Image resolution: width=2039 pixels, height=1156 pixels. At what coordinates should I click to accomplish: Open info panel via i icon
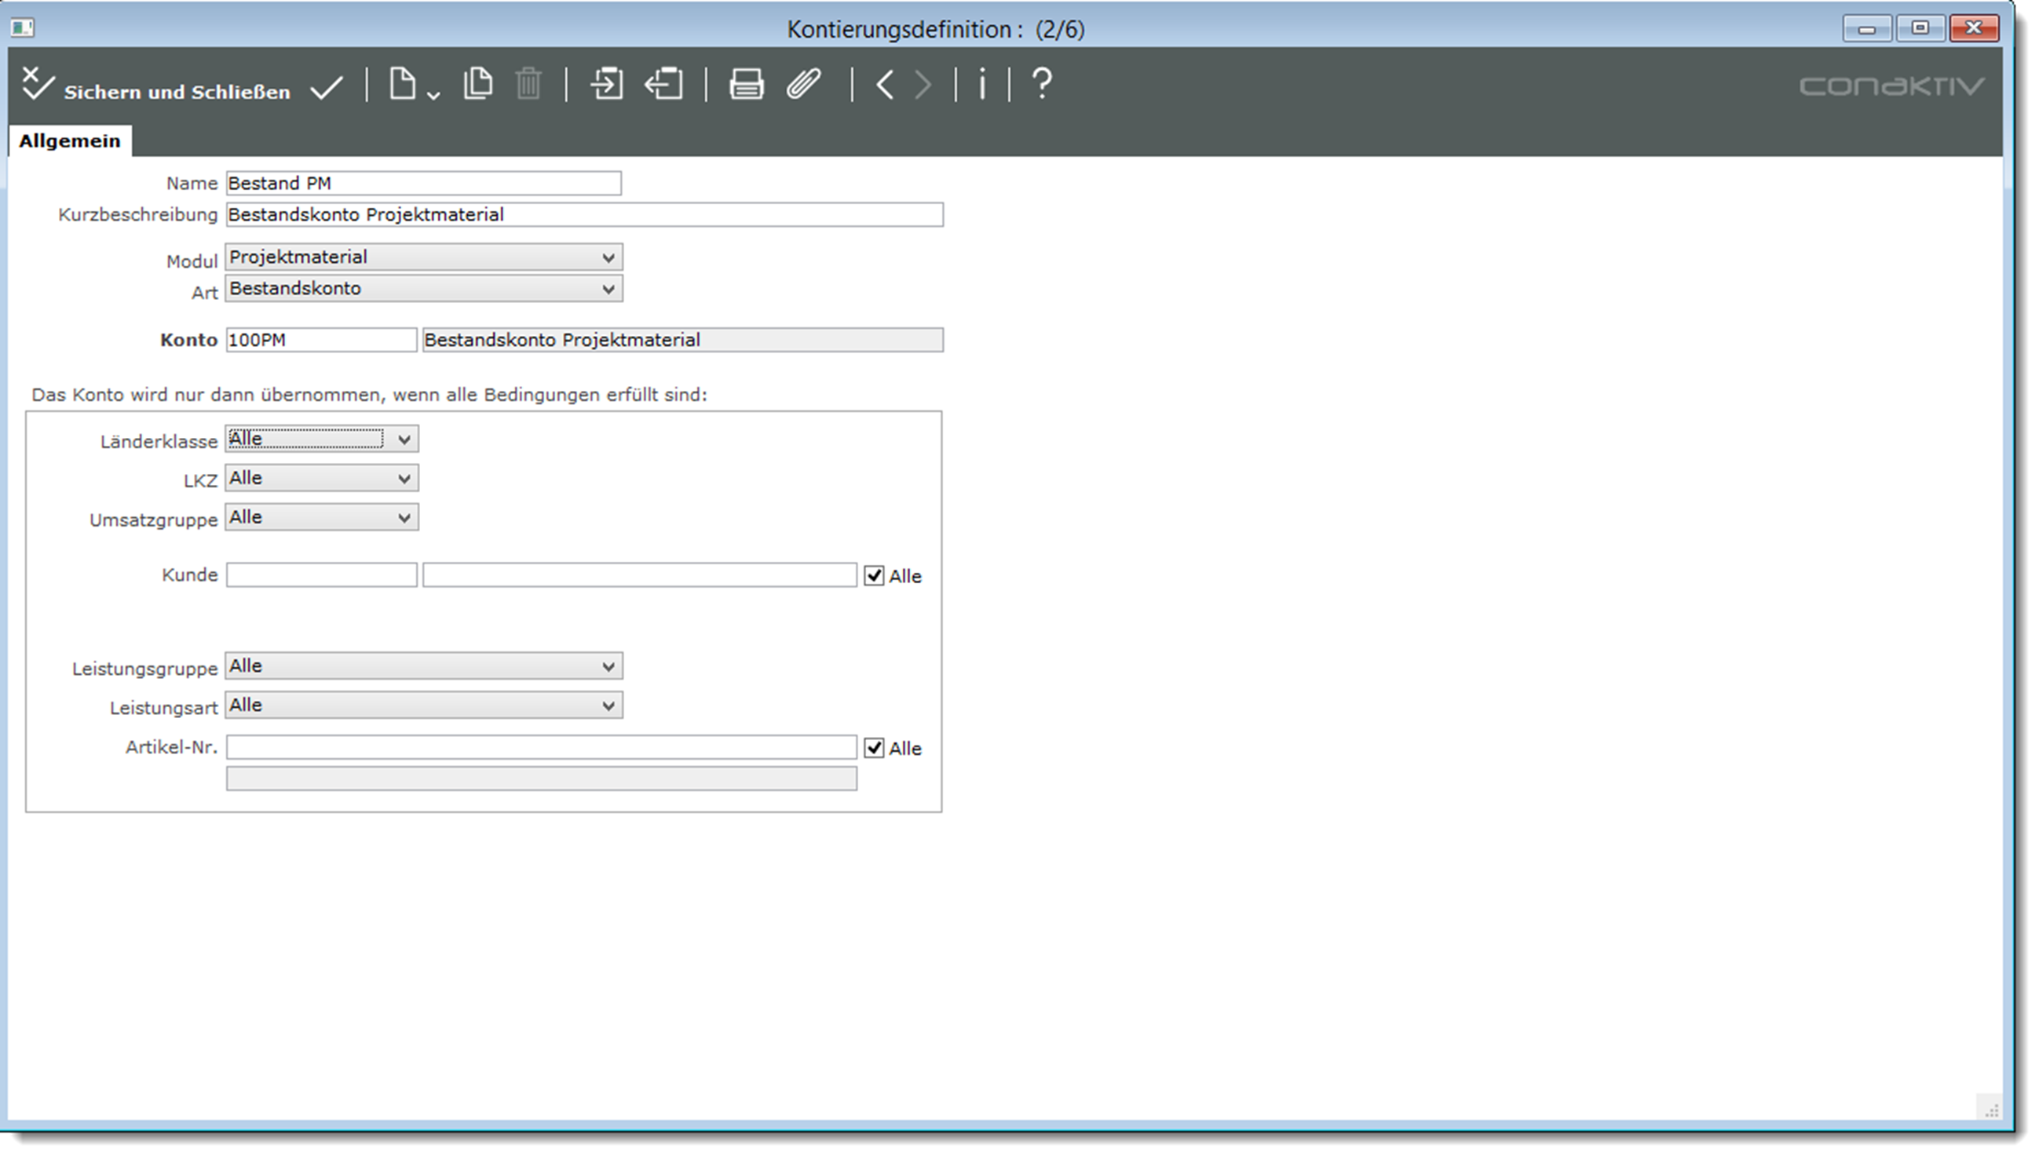click(x=982, y=84)
